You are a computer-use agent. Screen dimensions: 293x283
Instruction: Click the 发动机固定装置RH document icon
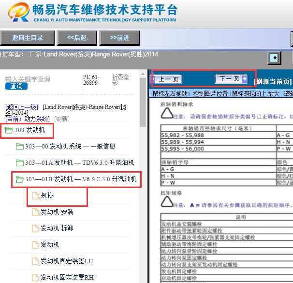(35, 278)
